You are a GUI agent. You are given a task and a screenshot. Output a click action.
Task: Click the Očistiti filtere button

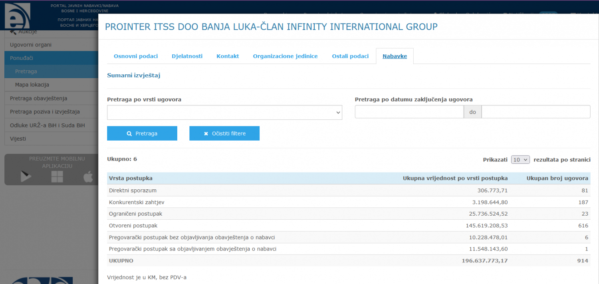tap(224, 133)
